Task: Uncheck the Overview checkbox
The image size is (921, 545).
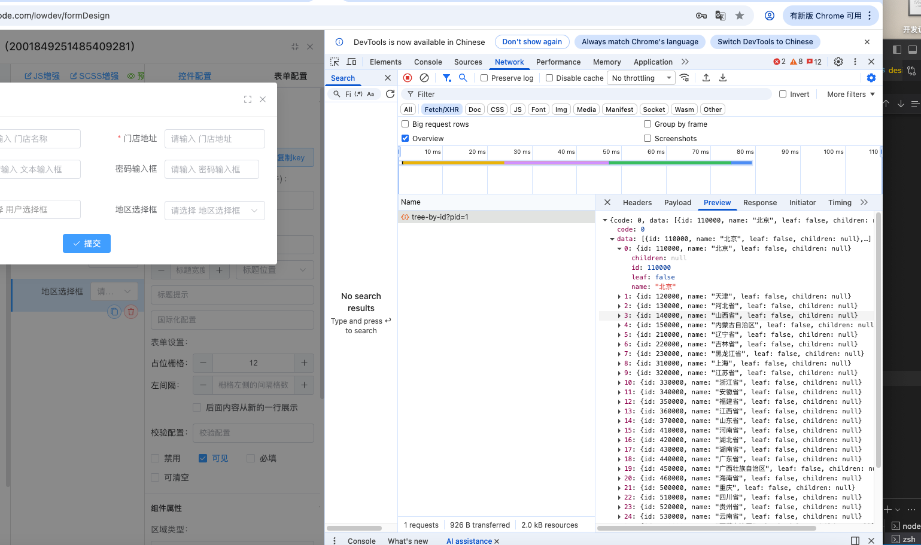Action: pos(405,138)
